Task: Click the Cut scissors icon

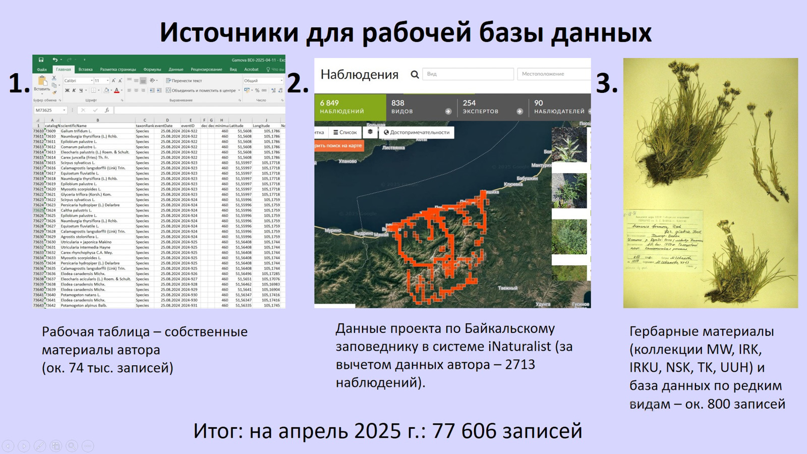Action: tap(54, 78)
